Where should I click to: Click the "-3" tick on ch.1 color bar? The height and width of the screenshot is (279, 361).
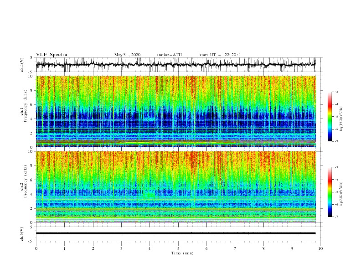336,92
